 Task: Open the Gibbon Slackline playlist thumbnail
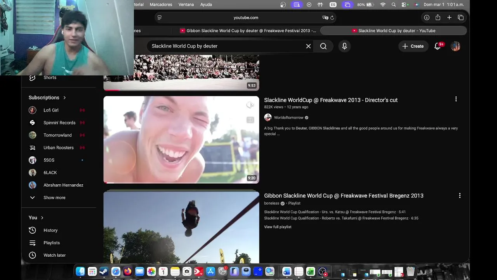click(181, 227)
